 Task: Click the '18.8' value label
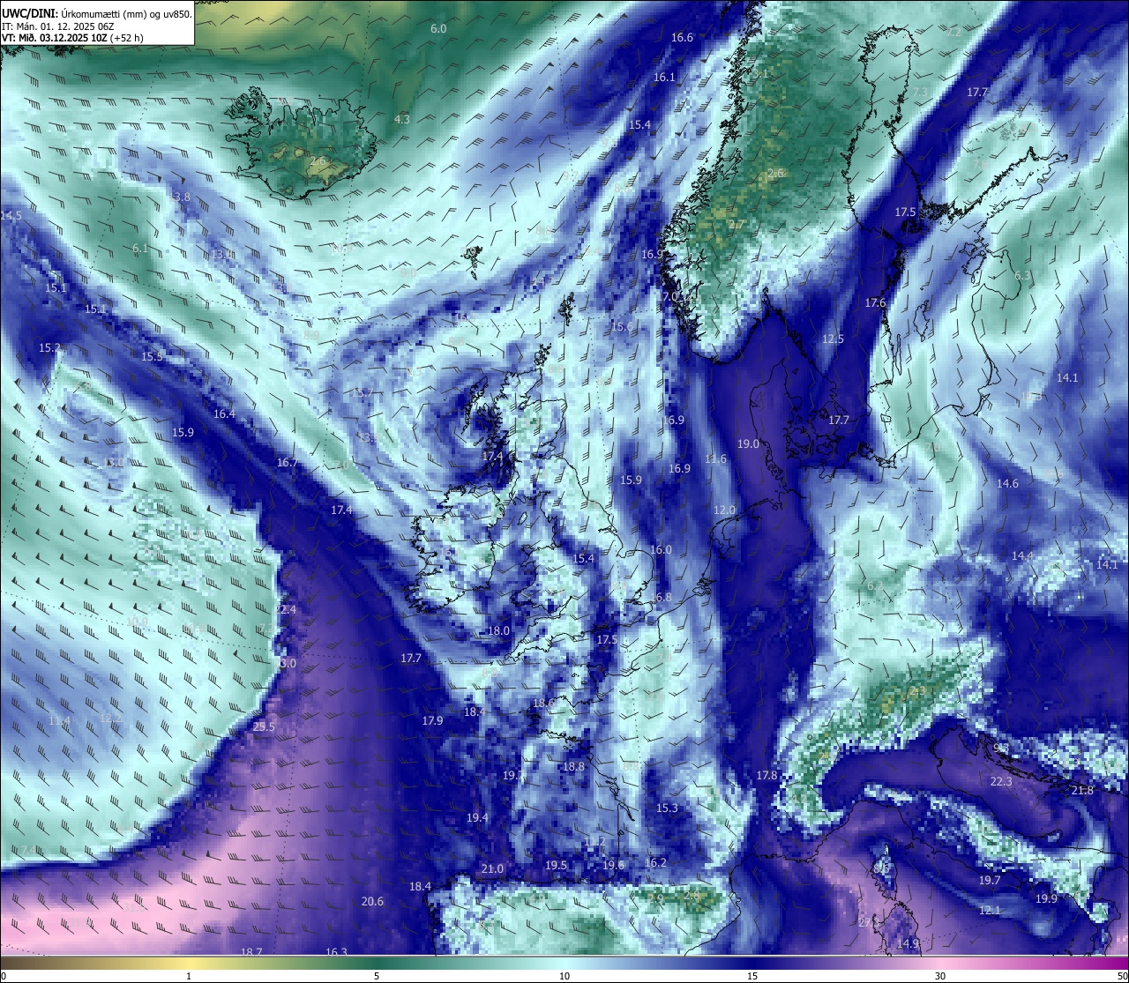coord(573,767)
